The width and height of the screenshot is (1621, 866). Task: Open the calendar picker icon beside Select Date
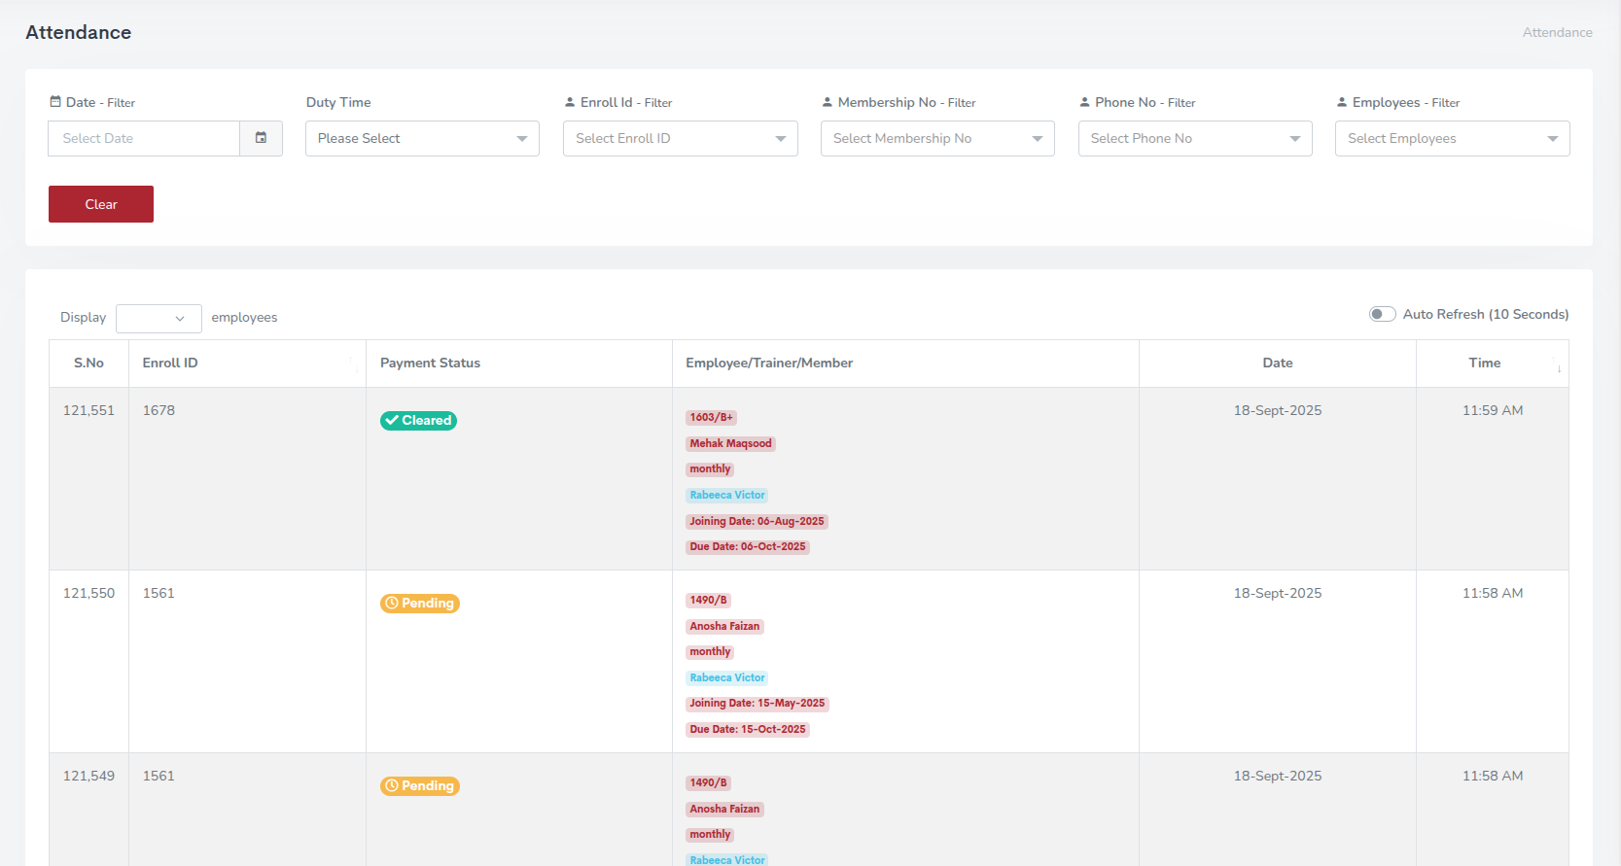pos(261,138)
